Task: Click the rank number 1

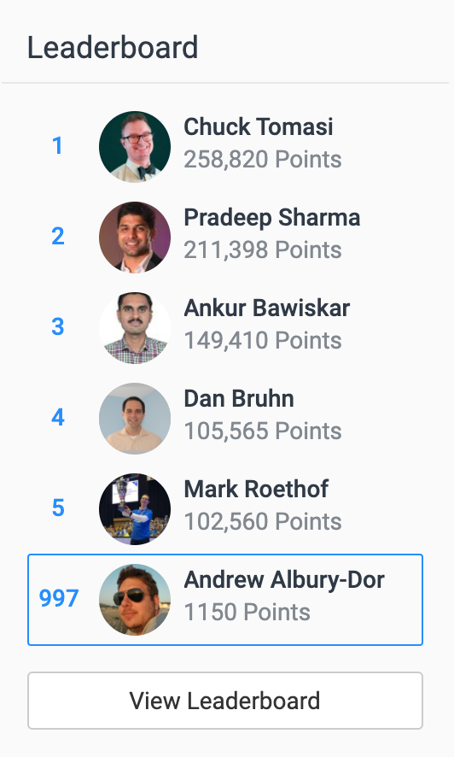Action: [58, 146]
